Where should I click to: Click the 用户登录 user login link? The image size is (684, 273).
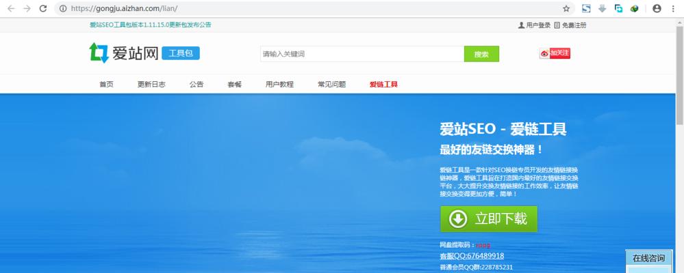pos(534,25)
